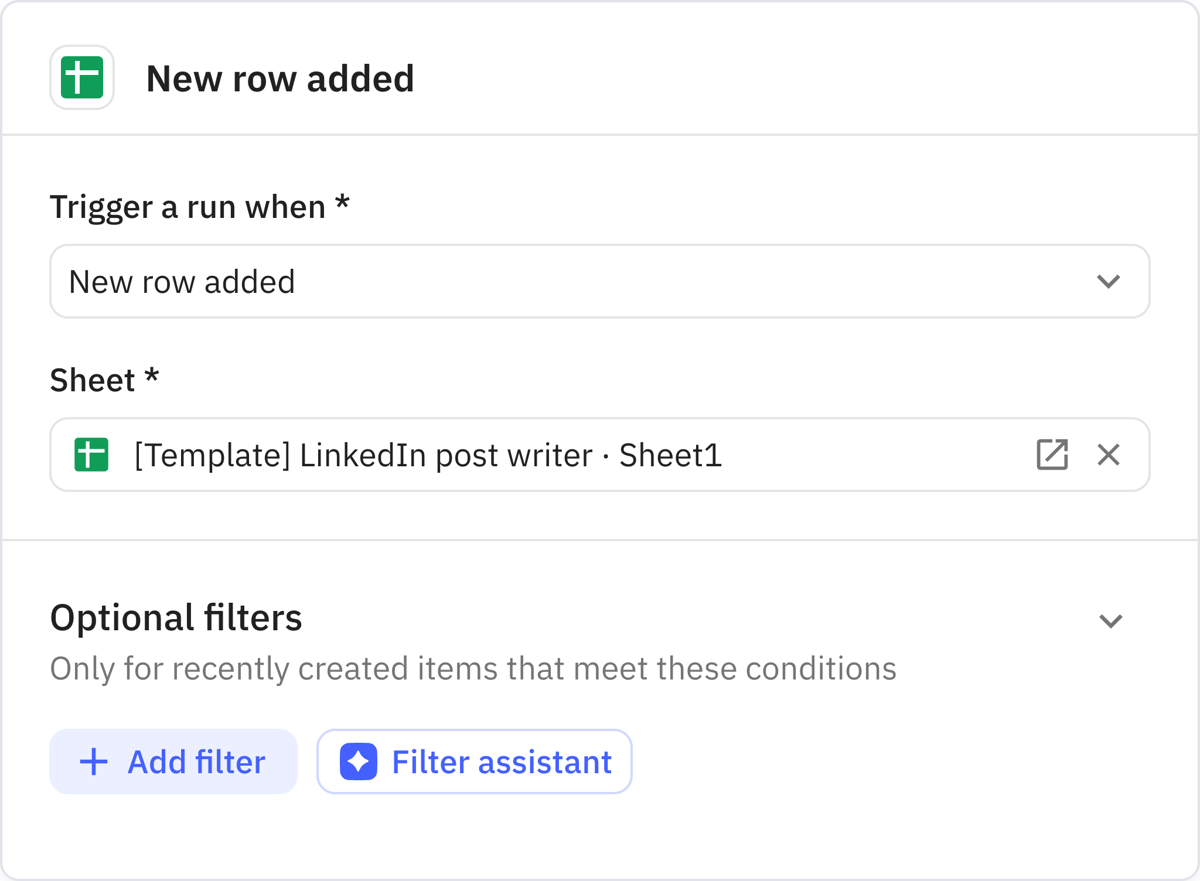The width and height of the screenshot is (1200, 881).
Task: Click the 'Optional filters' section heading
Action: [x=176, y=618]
